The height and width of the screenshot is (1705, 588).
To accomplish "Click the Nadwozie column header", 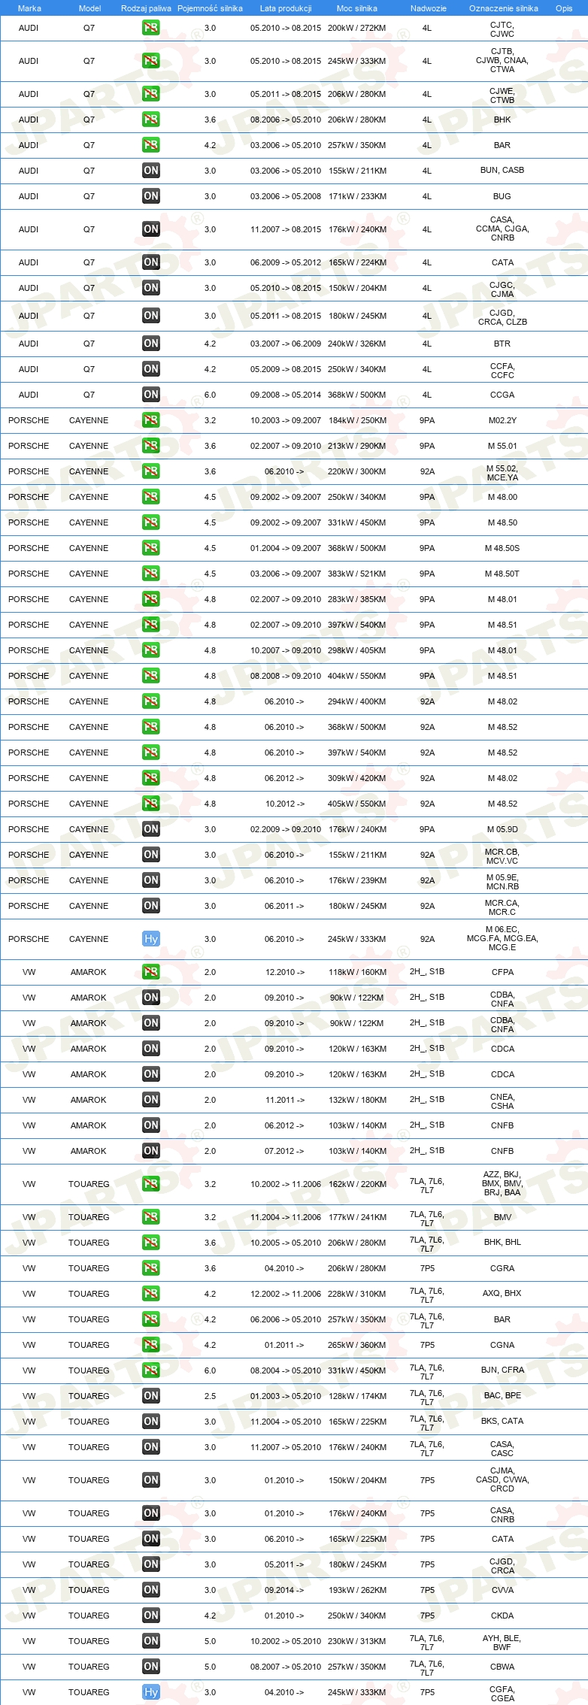I will pyautogui.click(x=428, y=8).
